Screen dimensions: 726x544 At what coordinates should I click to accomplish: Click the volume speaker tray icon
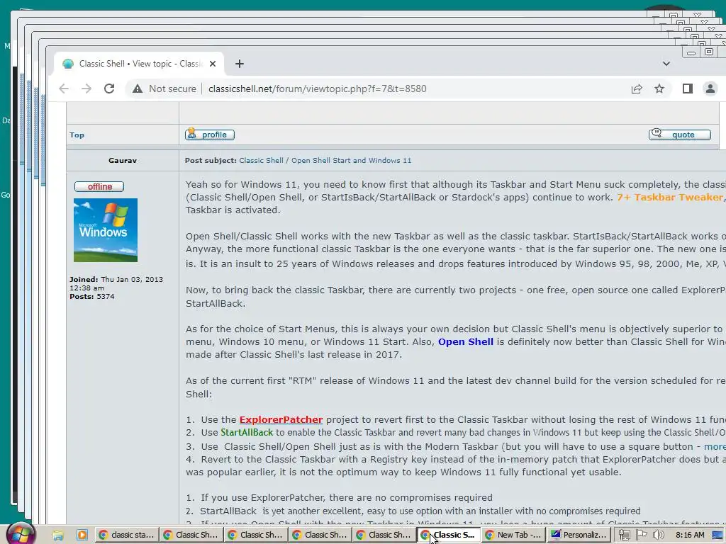(658, 535)
